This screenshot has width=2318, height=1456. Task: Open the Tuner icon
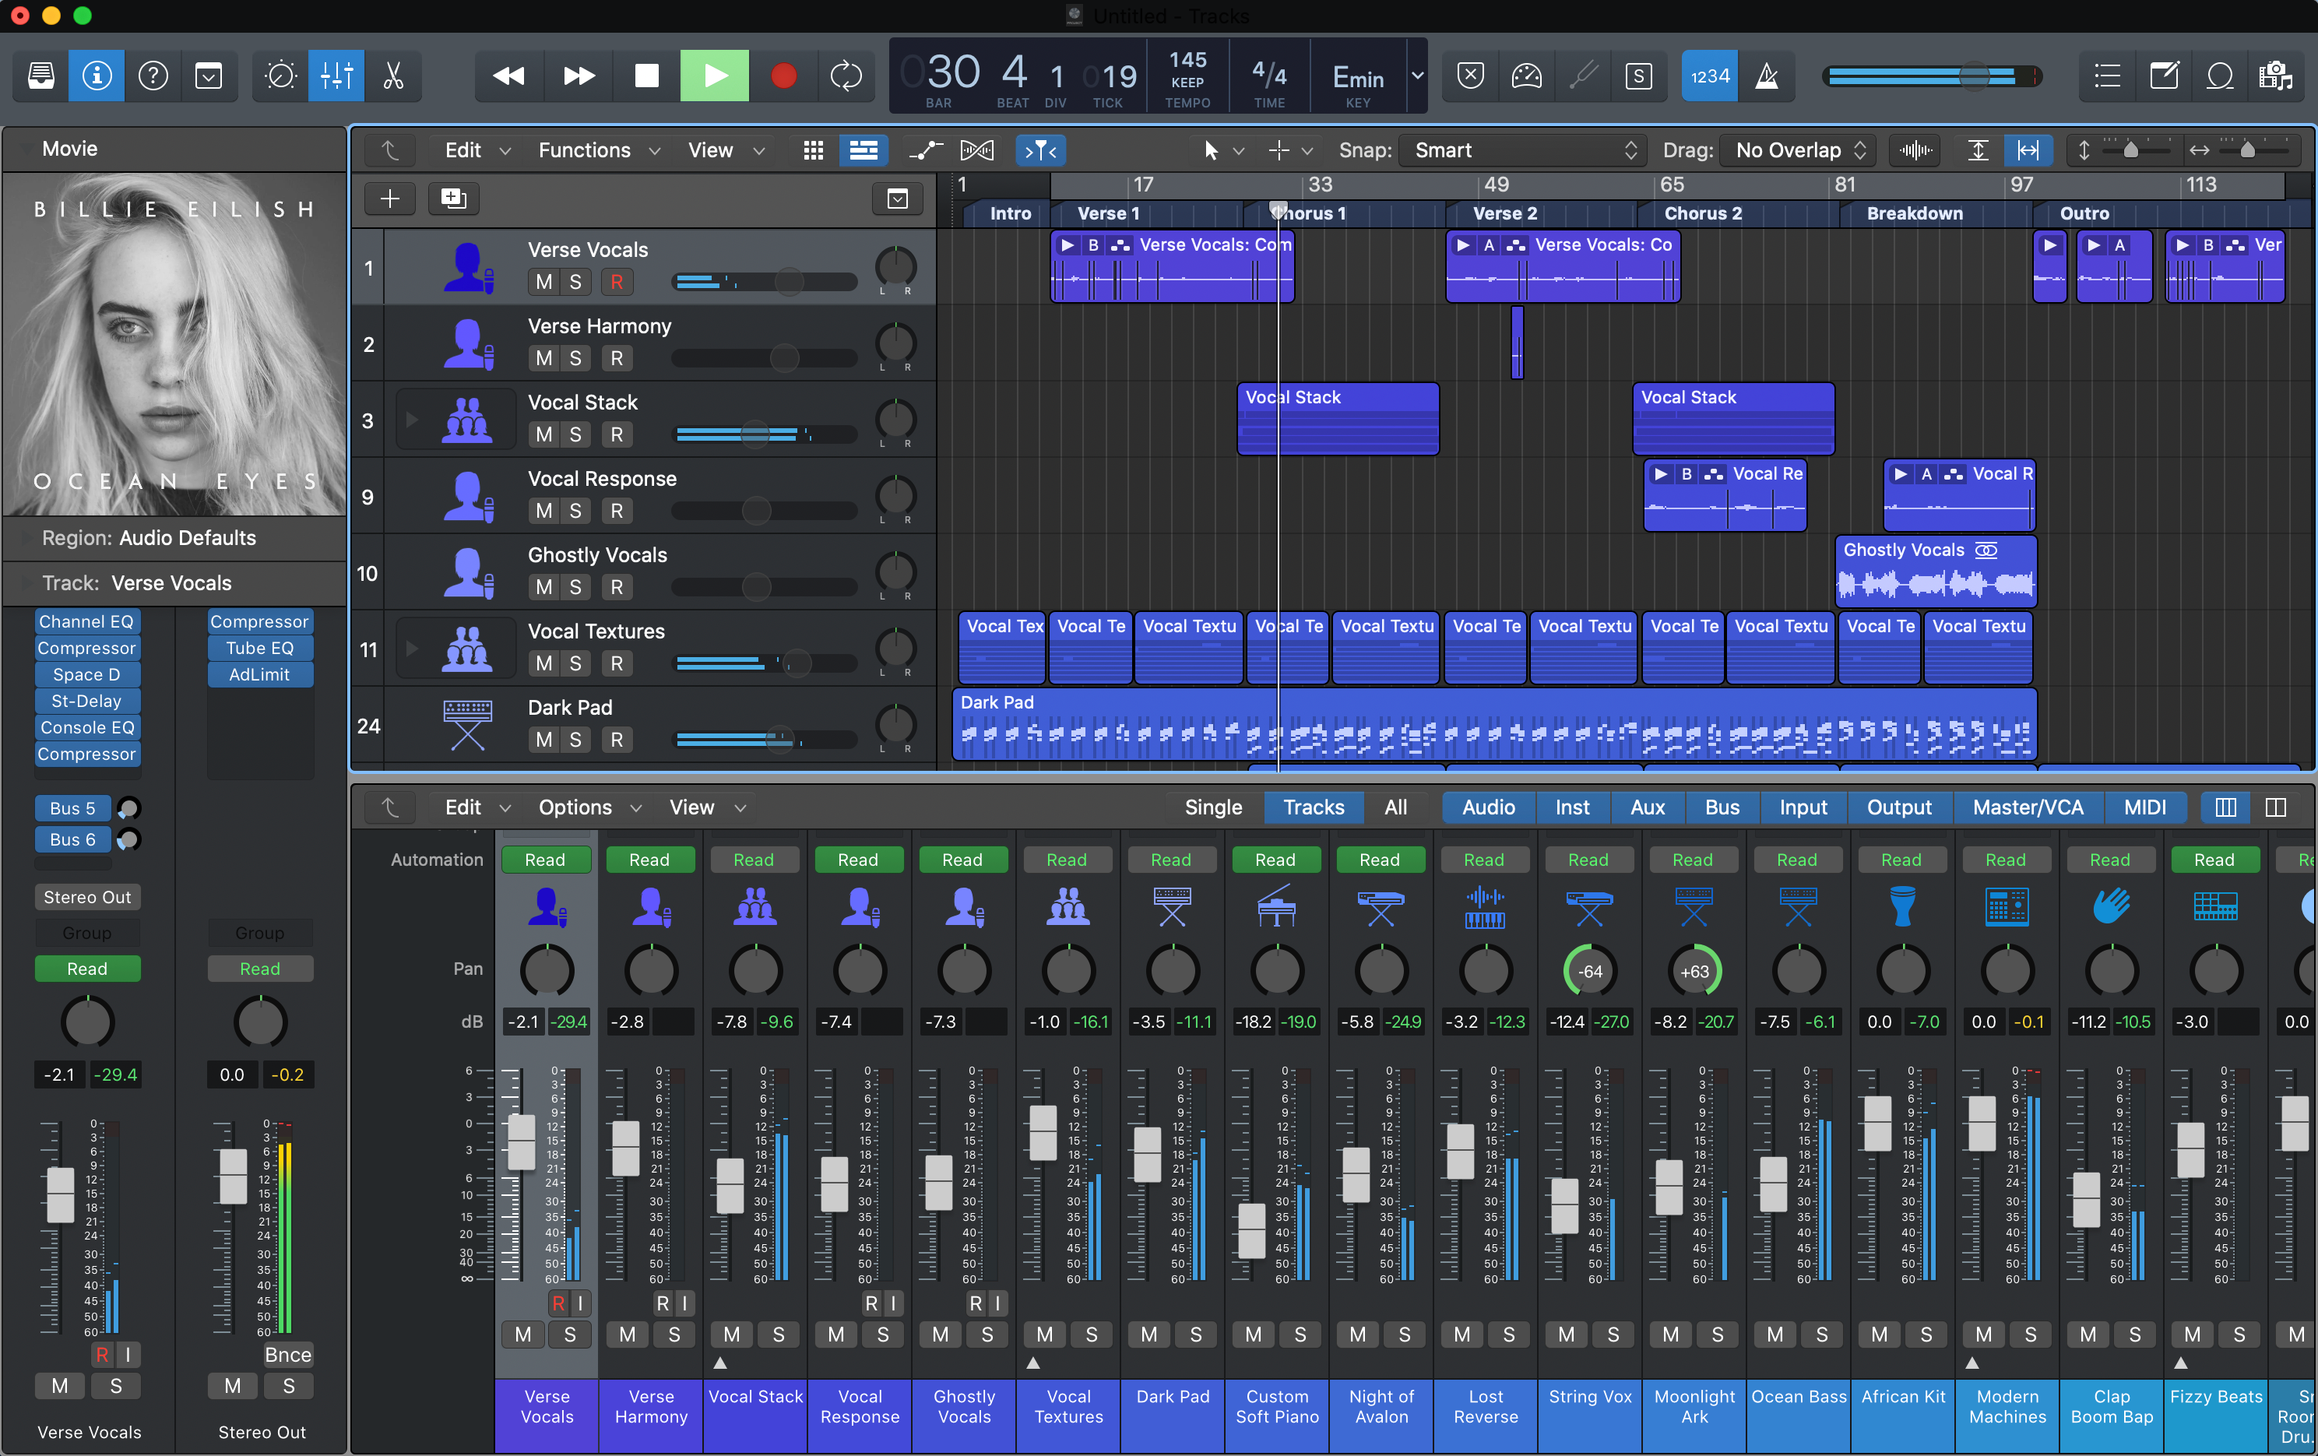pyautogui.click(x=1582, y=75)
